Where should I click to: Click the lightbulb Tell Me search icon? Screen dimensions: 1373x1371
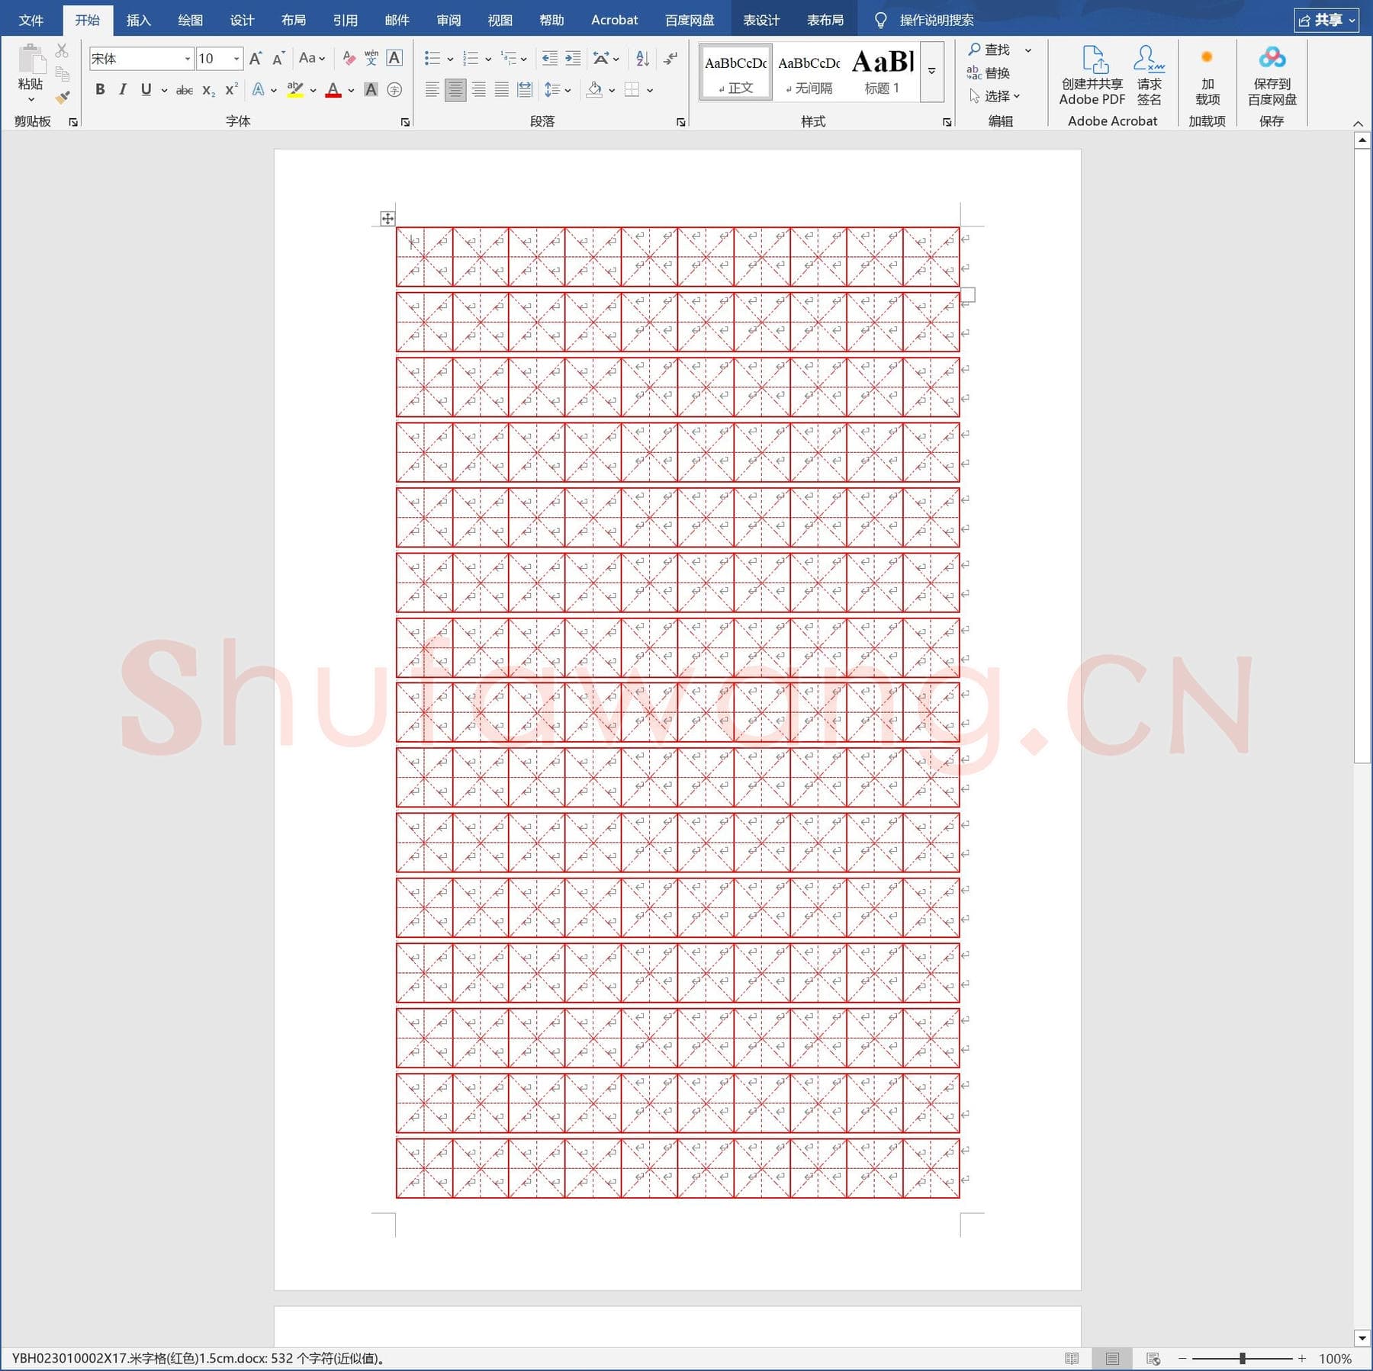tap(880, 20)
